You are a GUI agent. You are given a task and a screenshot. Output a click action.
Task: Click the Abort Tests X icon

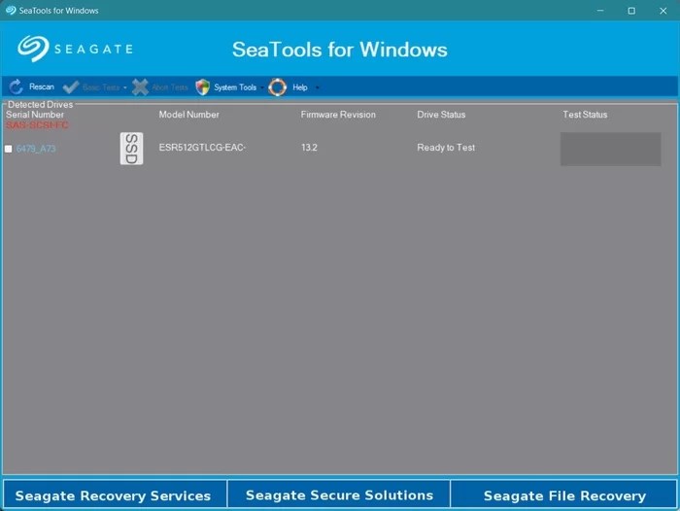140,87
